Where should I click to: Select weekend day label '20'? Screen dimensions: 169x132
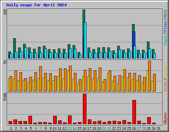click(104, 128)
